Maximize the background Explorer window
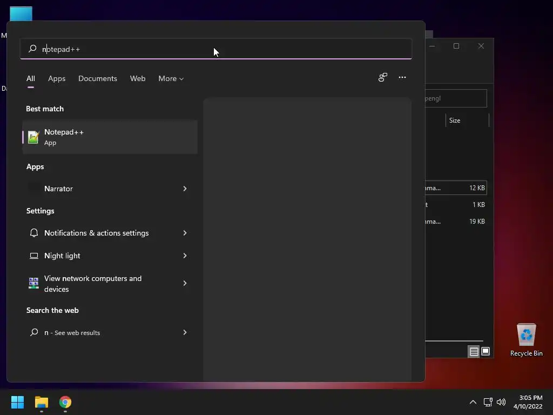The width and height of the screenshot is (553, 415). (x=456, y=46)
